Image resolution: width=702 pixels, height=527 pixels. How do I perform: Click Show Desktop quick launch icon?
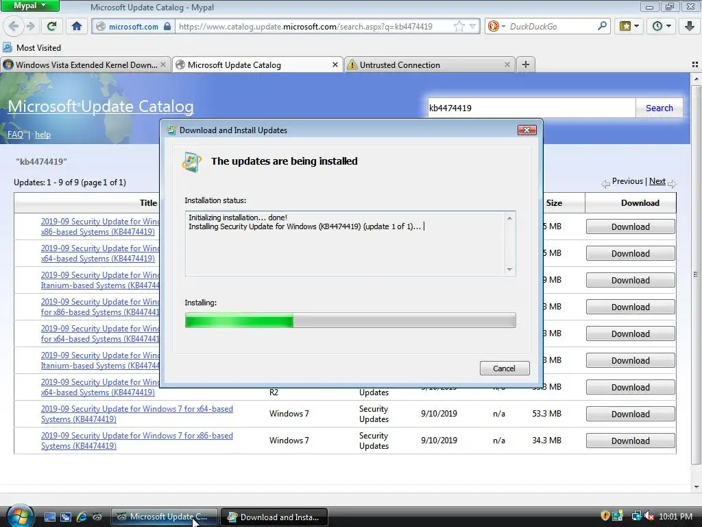pos(49,517)
